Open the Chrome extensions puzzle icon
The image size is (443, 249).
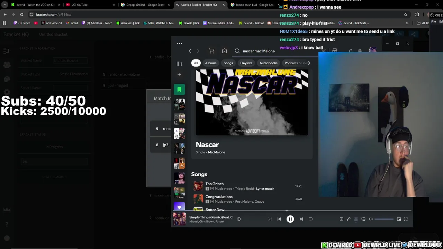coord(417,15)
